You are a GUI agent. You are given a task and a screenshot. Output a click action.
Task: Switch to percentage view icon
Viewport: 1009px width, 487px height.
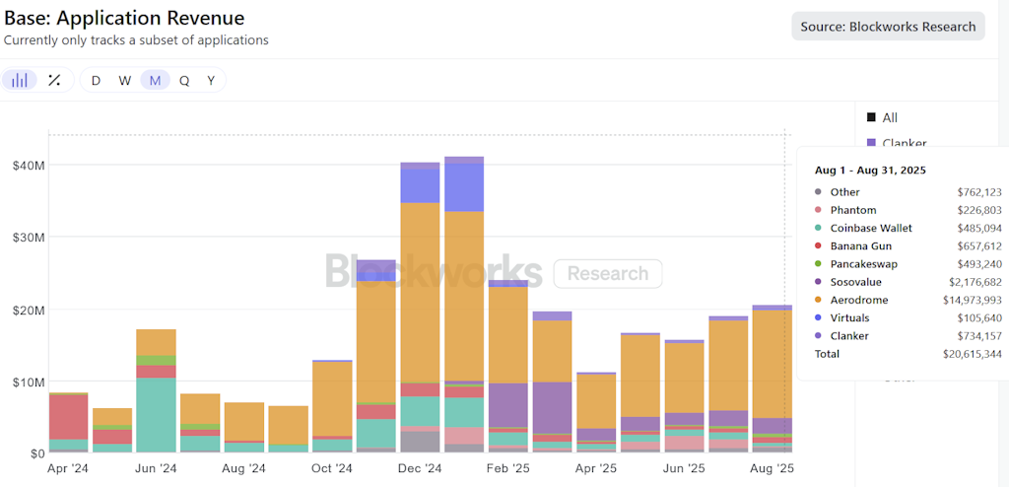coord(55,81)
